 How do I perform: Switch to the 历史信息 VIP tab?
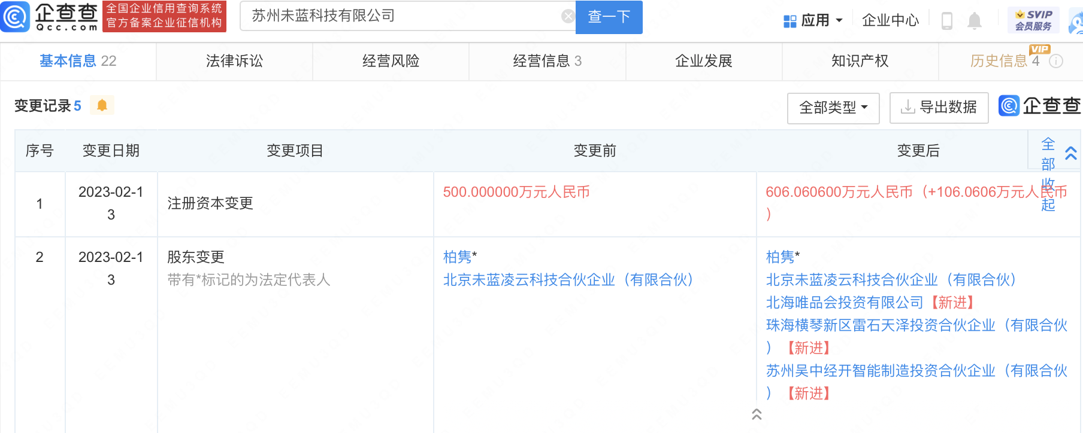coord(1005,61)
